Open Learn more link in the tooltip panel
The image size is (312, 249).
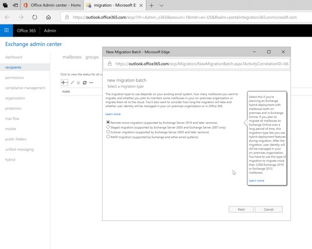(256, 180)
